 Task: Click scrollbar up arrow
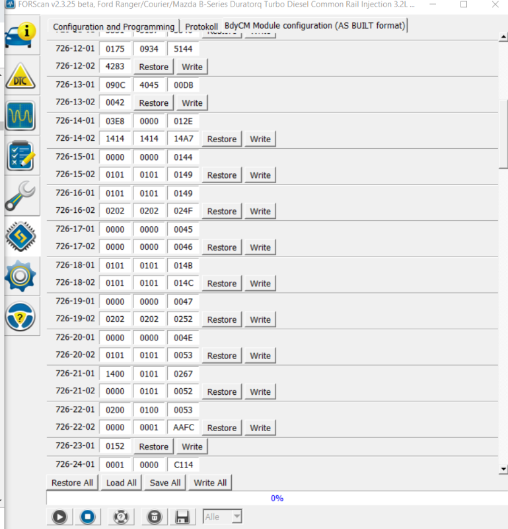(503, 36)
